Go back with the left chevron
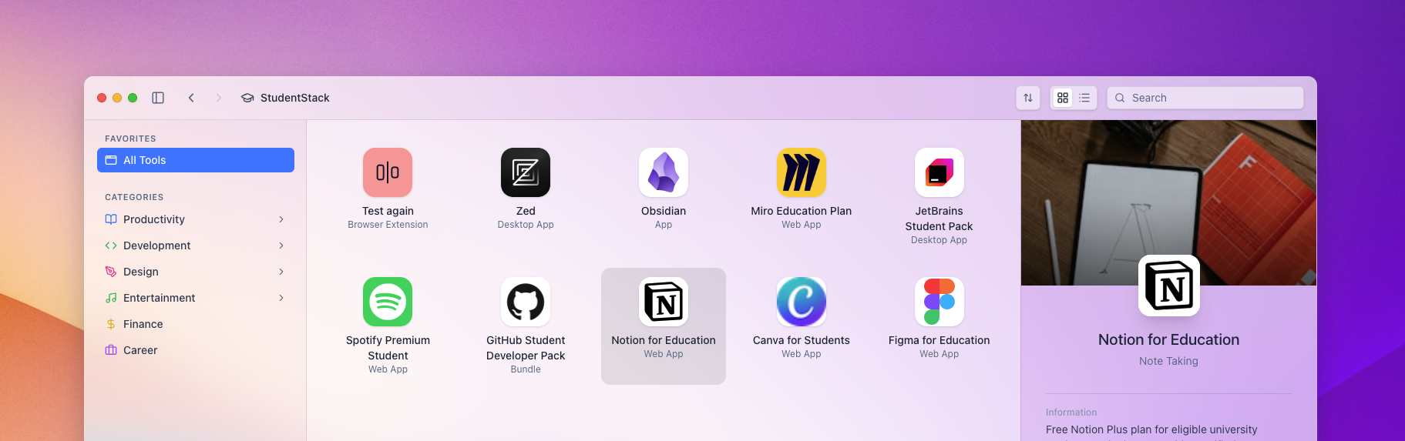Viewport: 1405px width, 441px height. coord(191,98)
